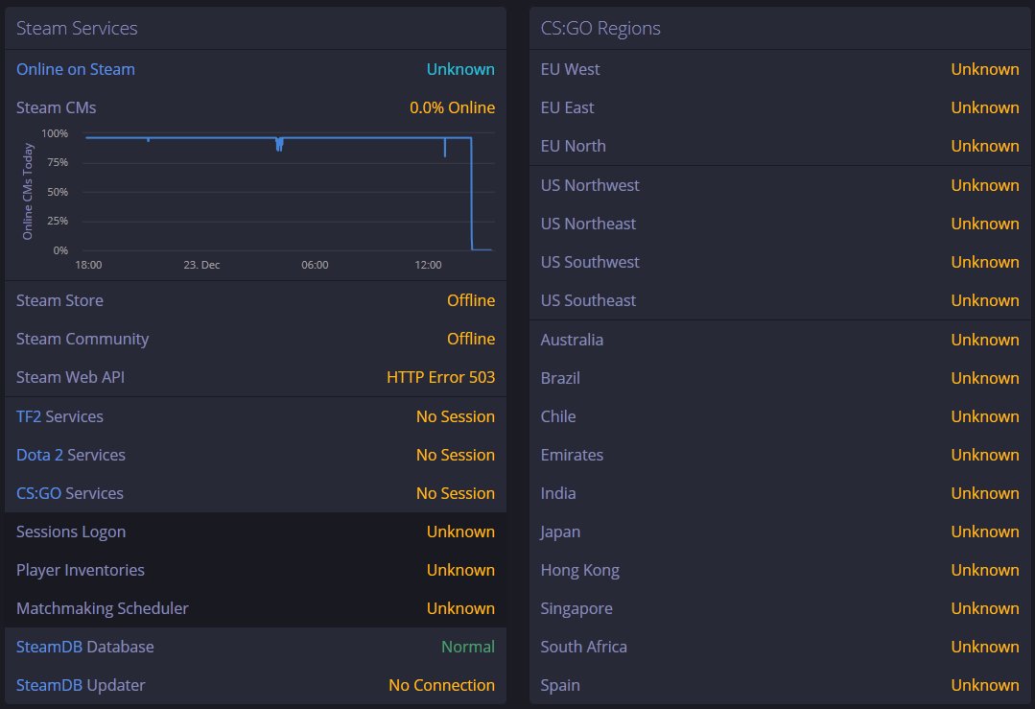Click the 12:00 label on the chart axis
Viewport: 1035px width, 709px height.
[x=428, y=265]
